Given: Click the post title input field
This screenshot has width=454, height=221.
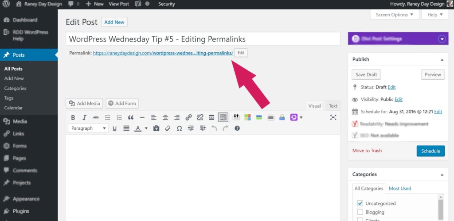Looking at the screenshot, I should tap(203, 39).
